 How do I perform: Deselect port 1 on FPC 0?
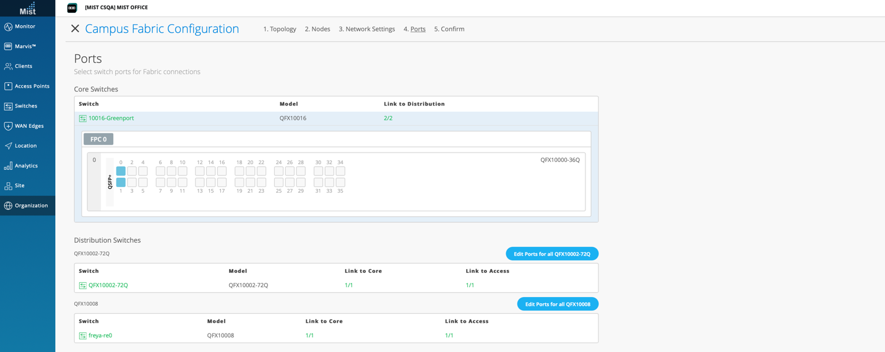[x=121, y=182]
